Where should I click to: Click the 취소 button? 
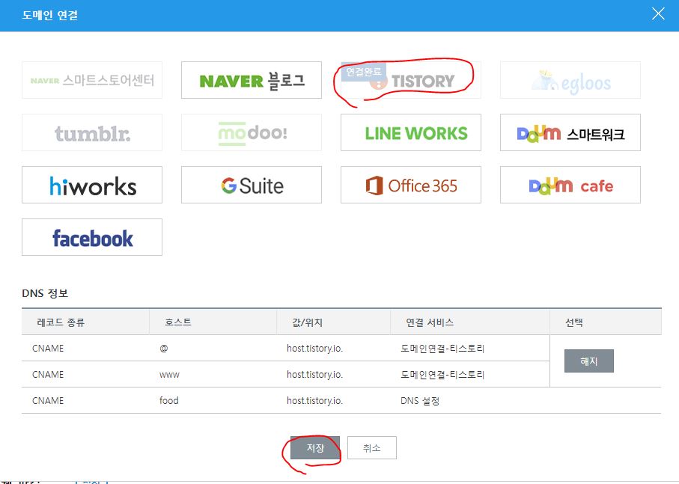(x=371, y=447)
